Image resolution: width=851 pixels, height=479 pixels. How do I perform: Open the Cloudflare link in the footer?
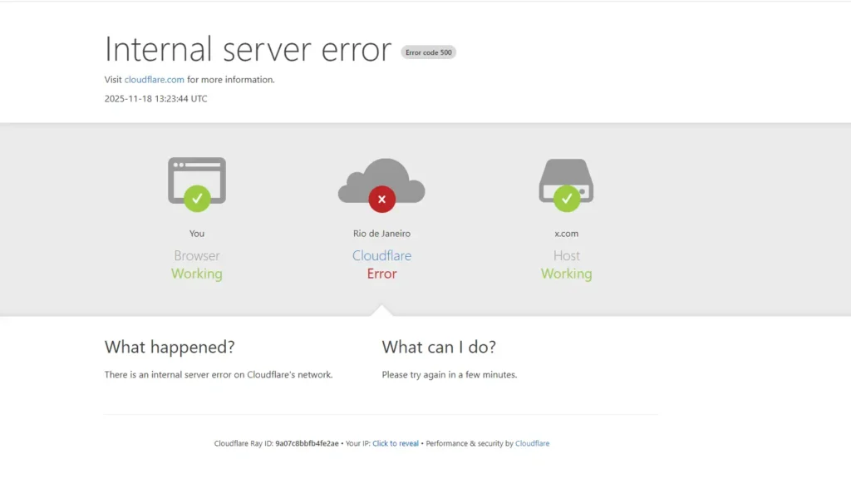[x=532, y=443]
